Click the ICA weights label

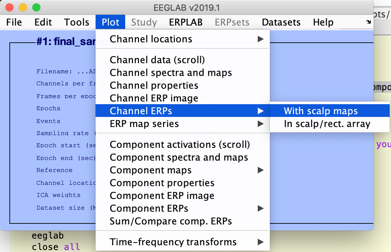point(58,195)
